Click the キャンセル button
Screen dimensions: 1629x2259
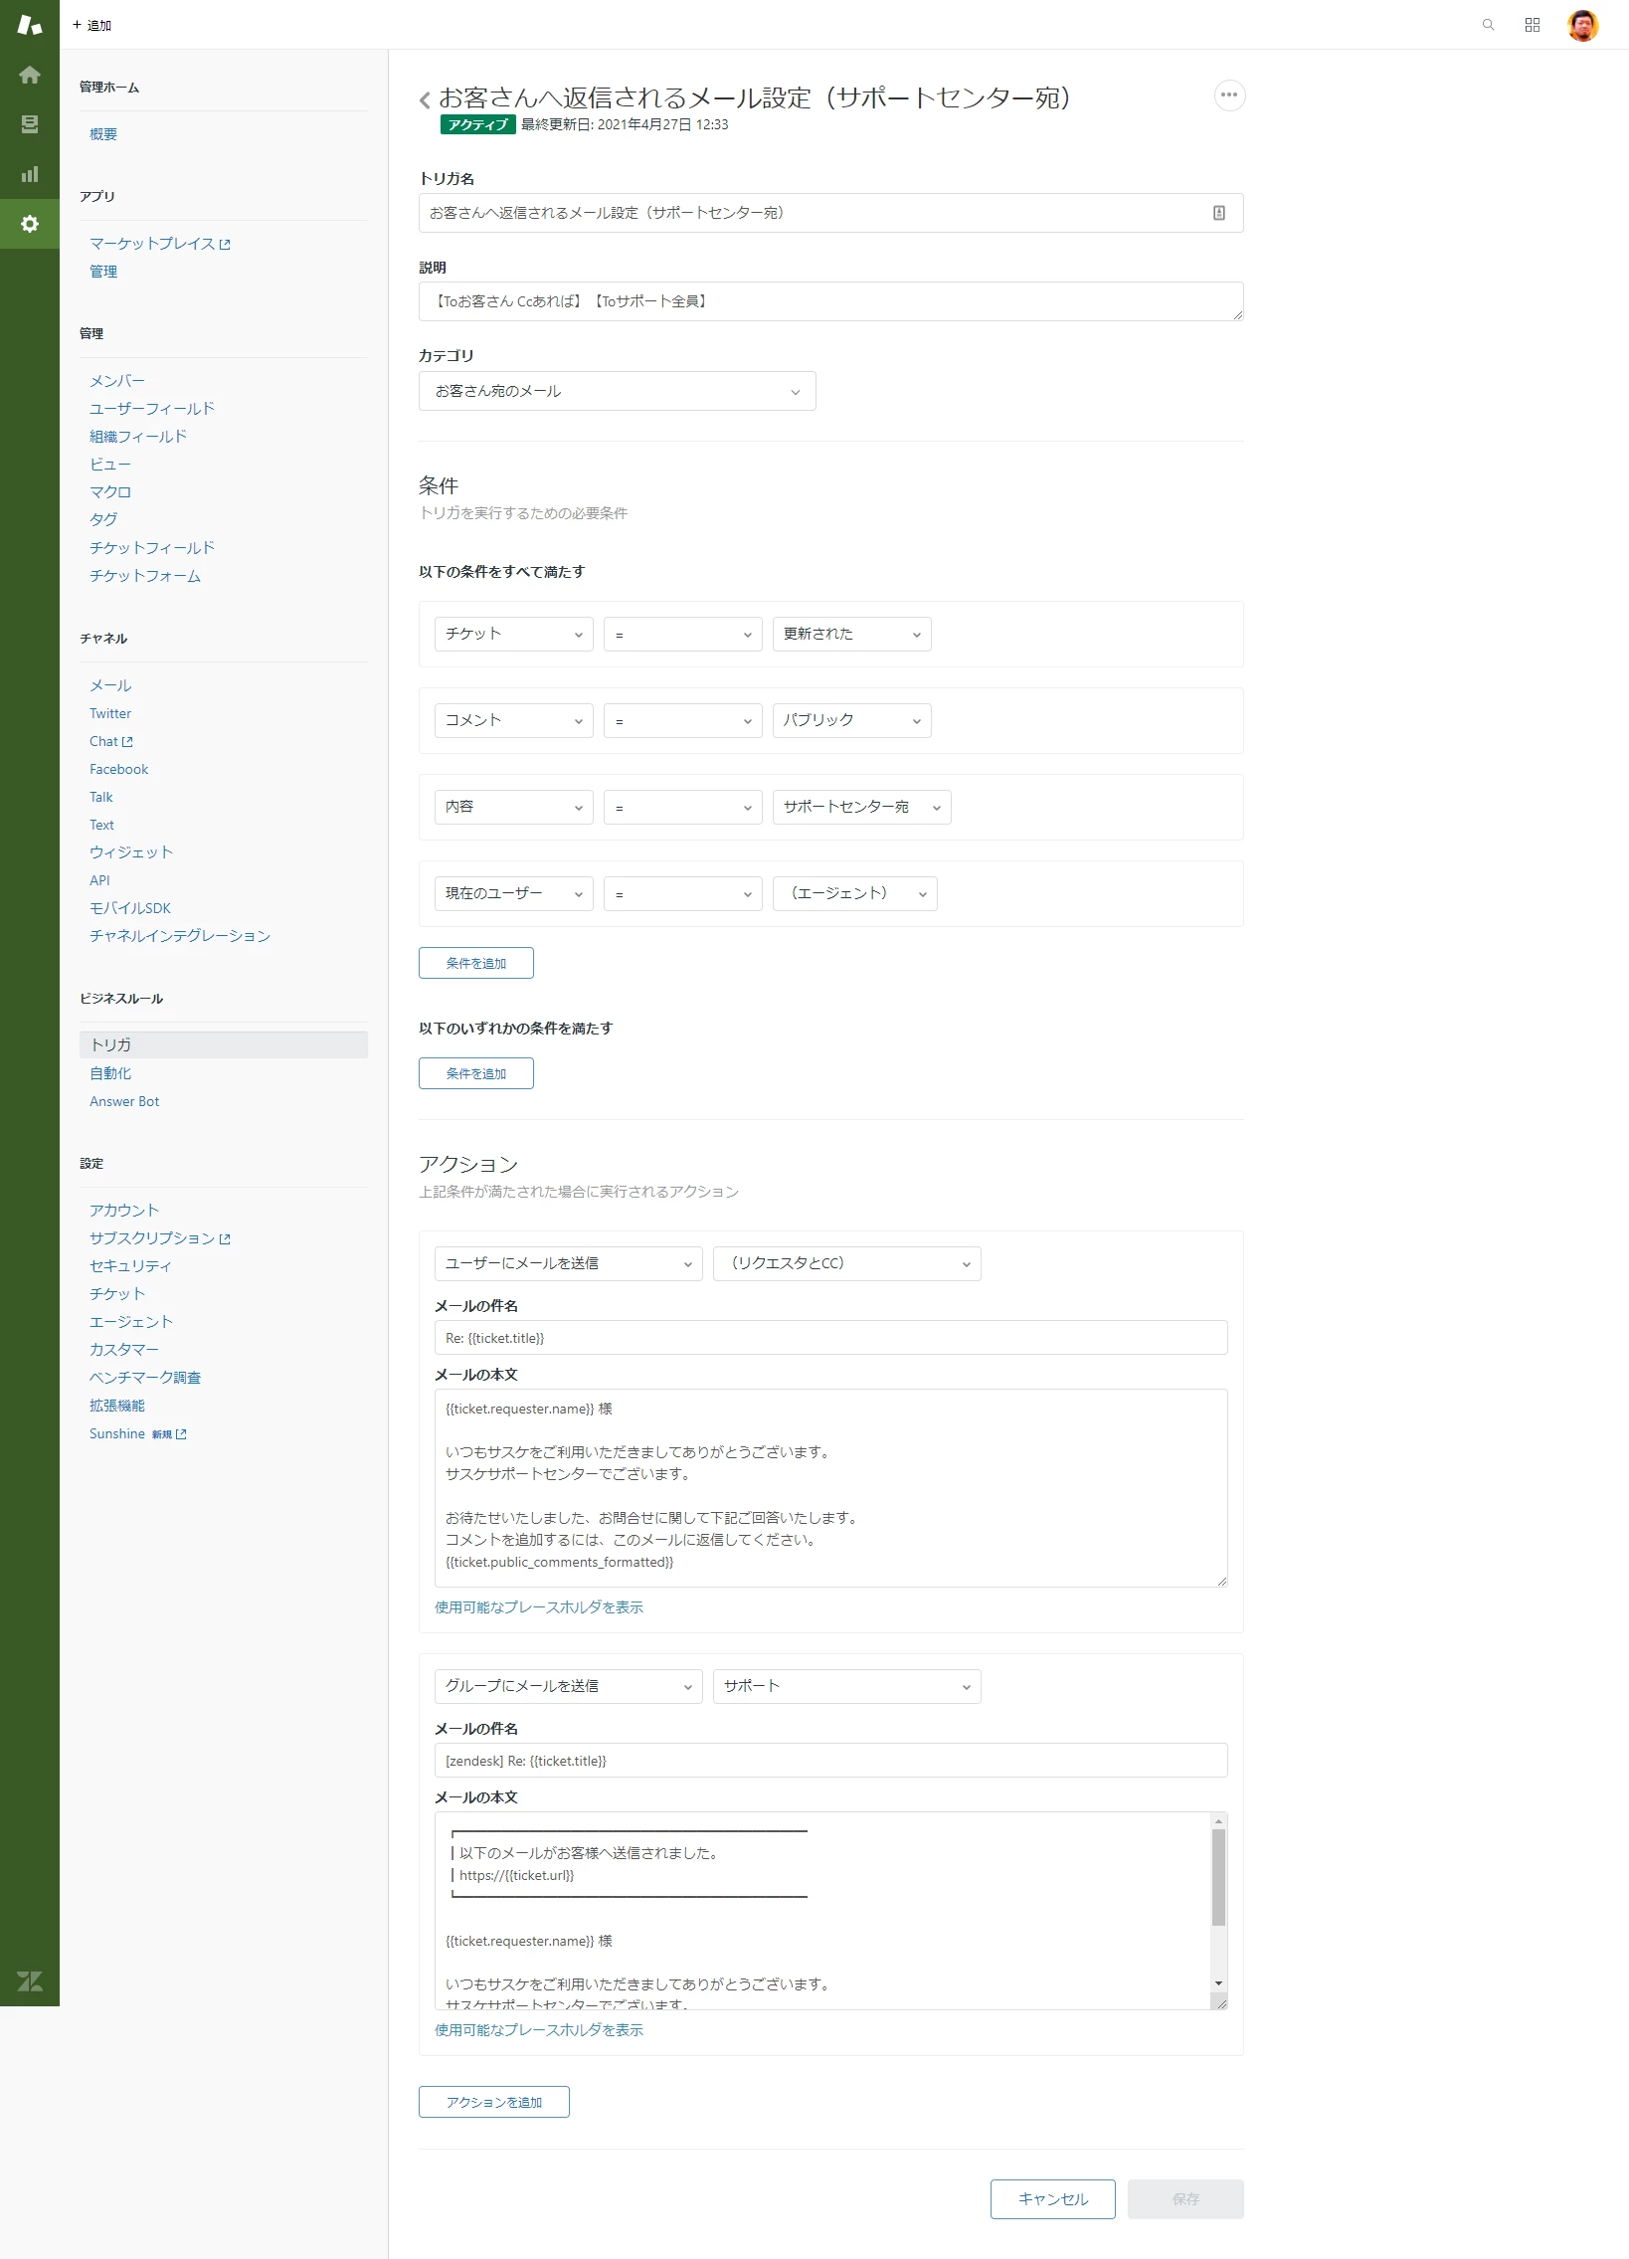coord(1052,2198)
